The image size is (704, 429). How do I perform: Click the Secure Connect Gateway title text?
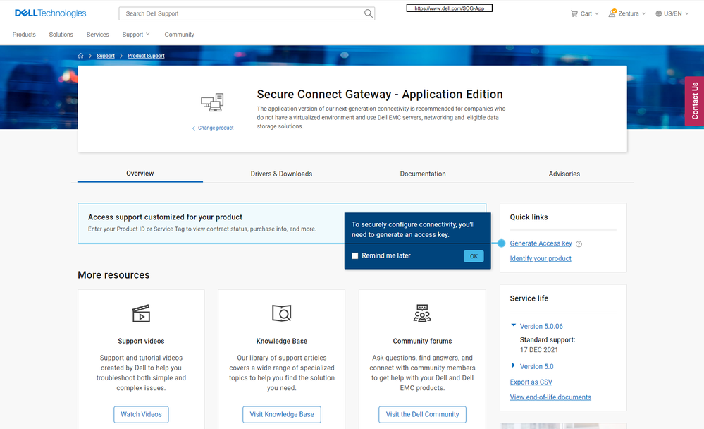pos(379,95)
